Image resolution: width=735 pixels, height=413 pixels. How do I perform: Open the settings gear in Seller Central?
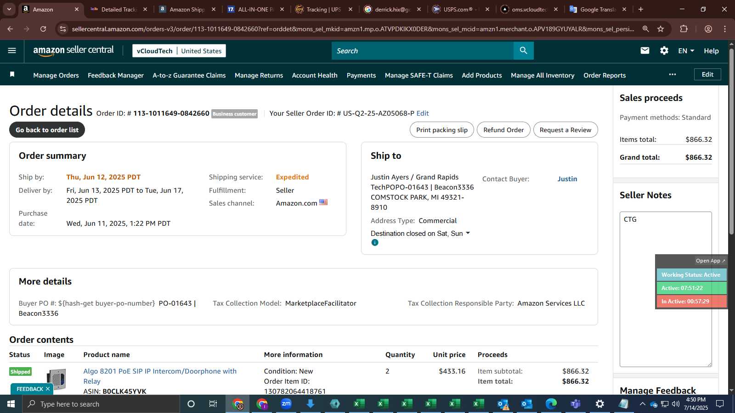pyautogui.click(x=664, y=51)
